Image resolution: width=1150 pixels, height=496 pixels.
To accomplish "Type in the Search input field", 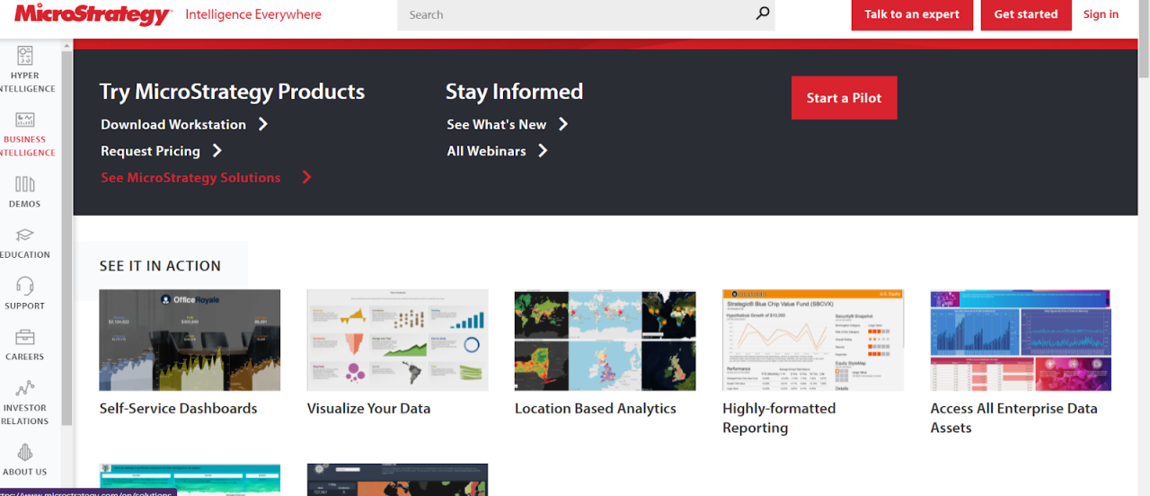I will click(575, 14).
